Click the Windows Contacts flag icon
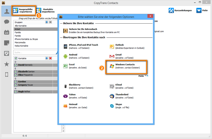 coord(112,66)
